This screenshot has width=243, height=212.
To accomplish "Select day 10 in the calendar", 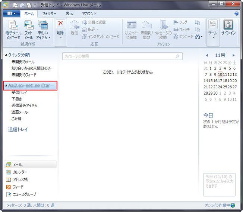I will pyautogui.click(x=220, y=74).
